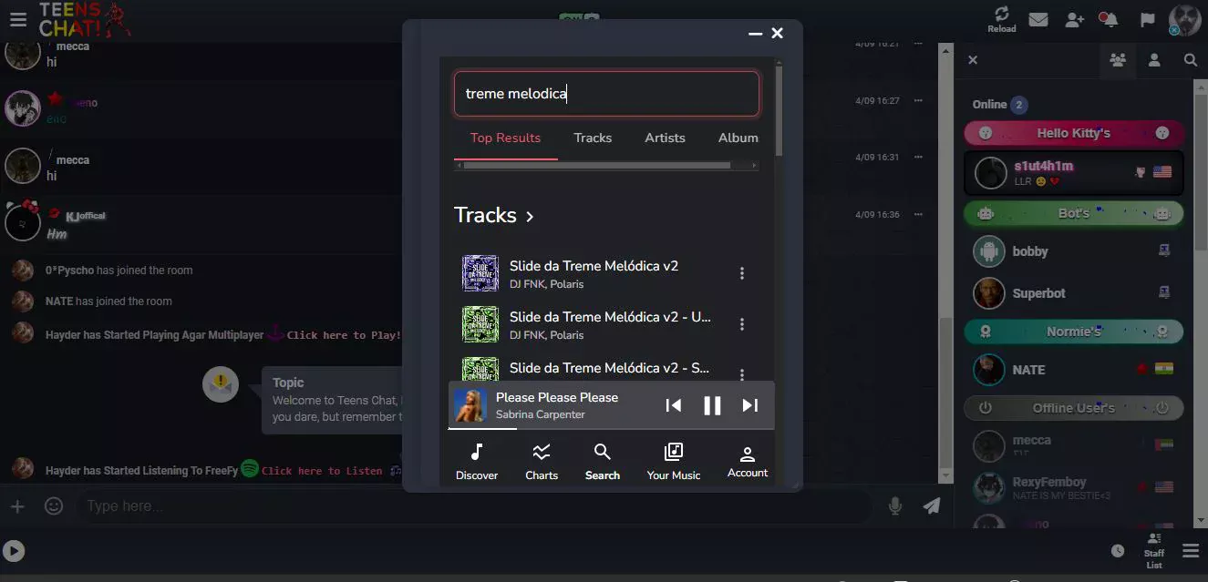Open the emoji picker
This screenshot has width=1208, height=582.
[x=54, y=505]
